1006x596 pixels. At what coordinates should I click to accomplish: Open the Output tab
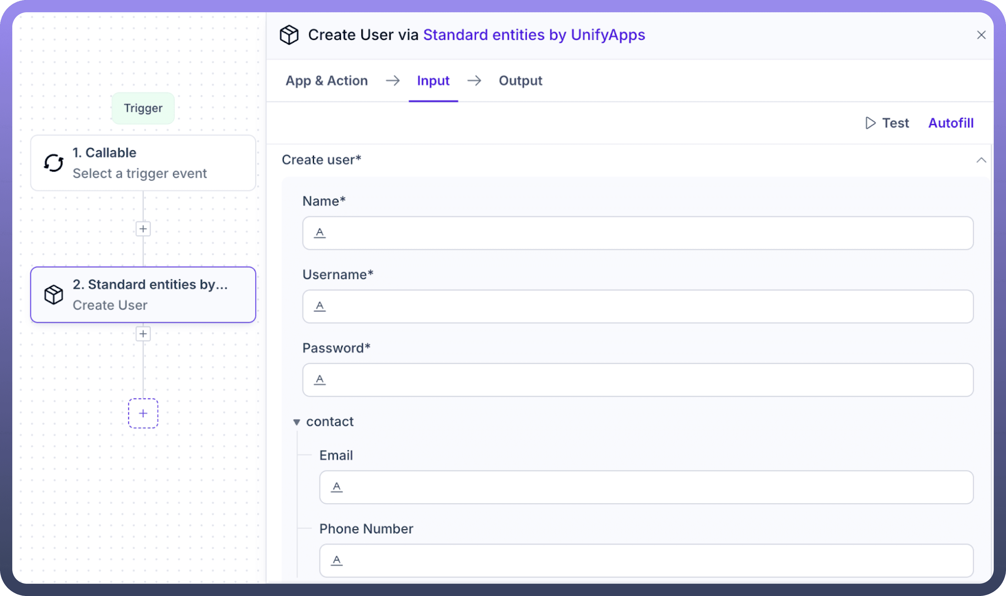520,81
